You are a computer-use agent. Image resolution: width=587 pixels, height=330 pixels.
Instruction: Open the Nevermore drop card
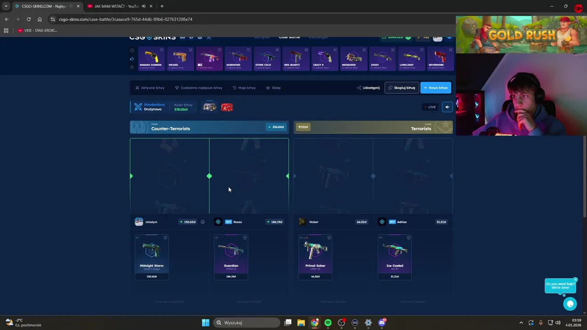tap(440, 59)
